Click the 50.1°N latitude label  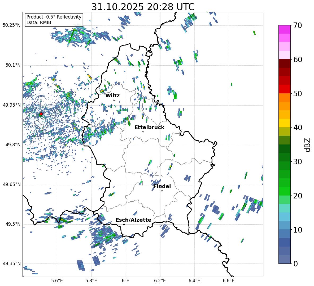coord(13,65)
